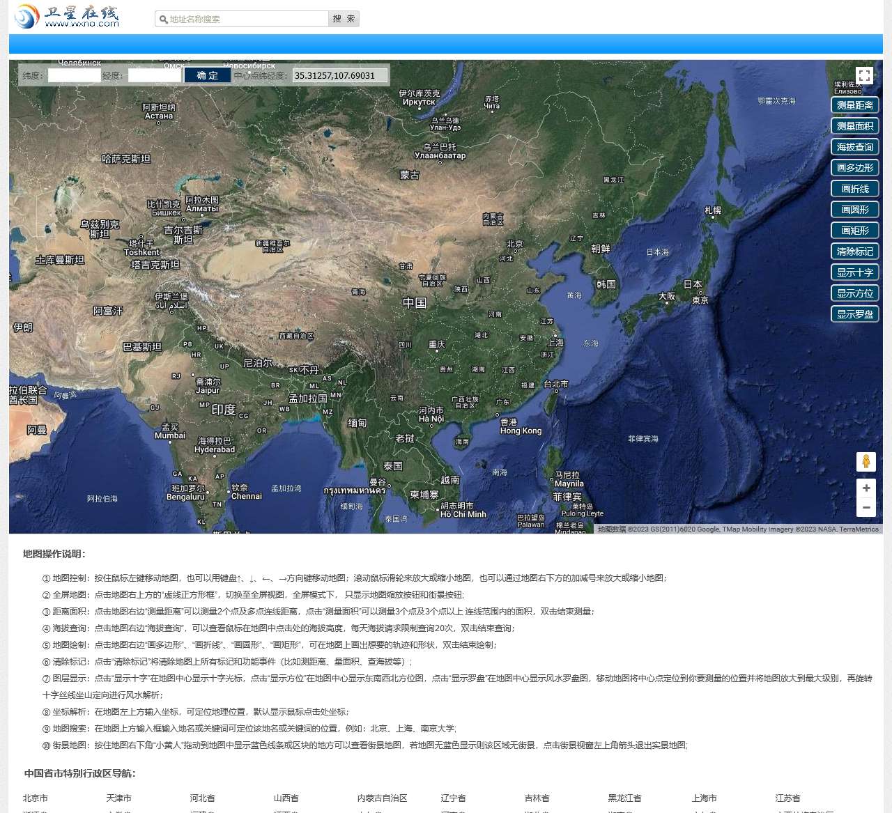Select the 测量面积 measure area tool
Image resolution: width=892 pixels, height=813 pixels.
(x=854, y=126)
